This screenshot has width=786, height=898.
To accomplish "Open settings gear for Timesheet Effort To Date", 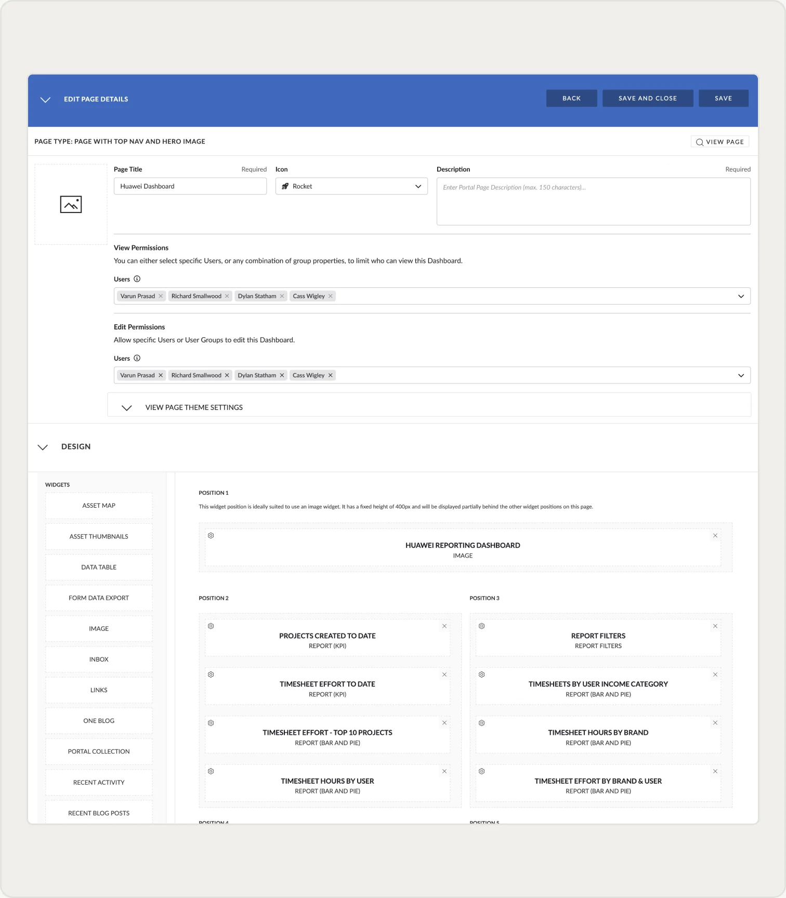I will pos(211,675).
